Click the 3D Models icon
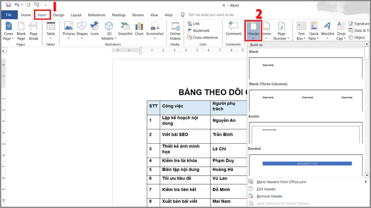 pyautogui.click(x=109, y=26)
